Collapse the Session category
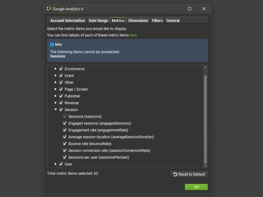Image resolution: width=263 pixels, height=197 pixels. point(55,109)
